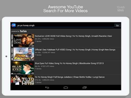Select the Blue Eyes Full Video Song title
131x98 pixels.
coord(69,63)
